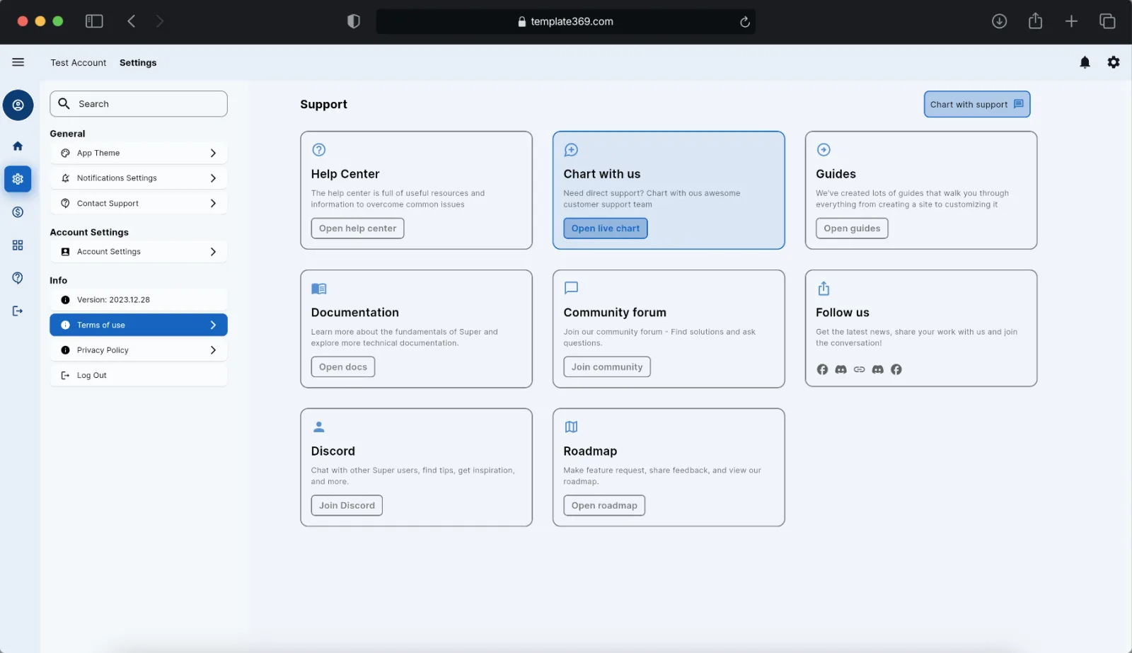
Task: Click the gear icon in top-right header
Action: click(x=1114, y=62)
